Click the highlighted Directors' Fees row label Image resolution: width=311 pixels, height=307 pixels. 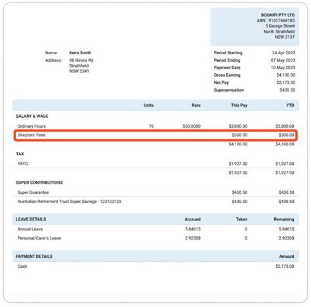click(31, 135)
